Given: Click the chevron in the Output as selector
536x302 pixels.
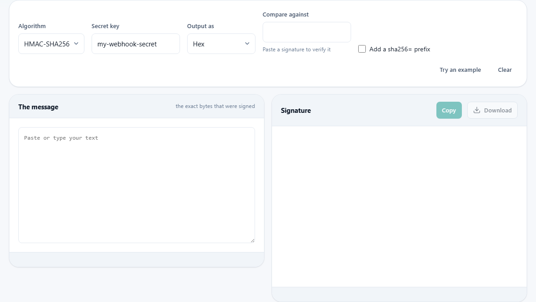Looking at the screenshot, I should (247, 44).
